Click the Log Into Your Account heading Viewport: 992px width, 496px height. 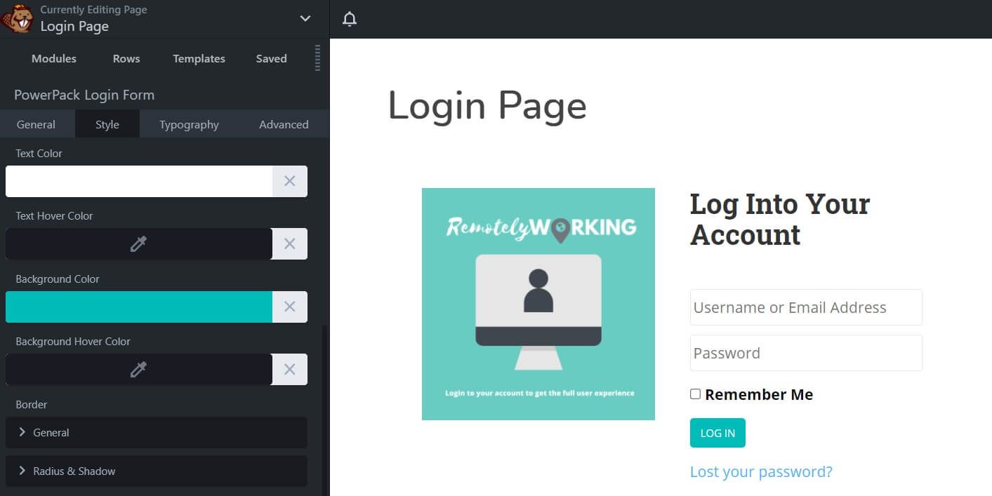(x=780, y=220)
